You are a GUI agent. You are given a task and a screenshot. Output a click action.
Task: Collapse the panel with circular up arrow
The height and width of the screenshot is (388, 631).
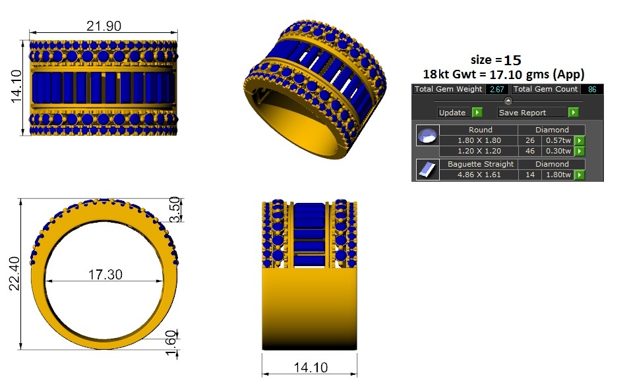click(508, 101)
